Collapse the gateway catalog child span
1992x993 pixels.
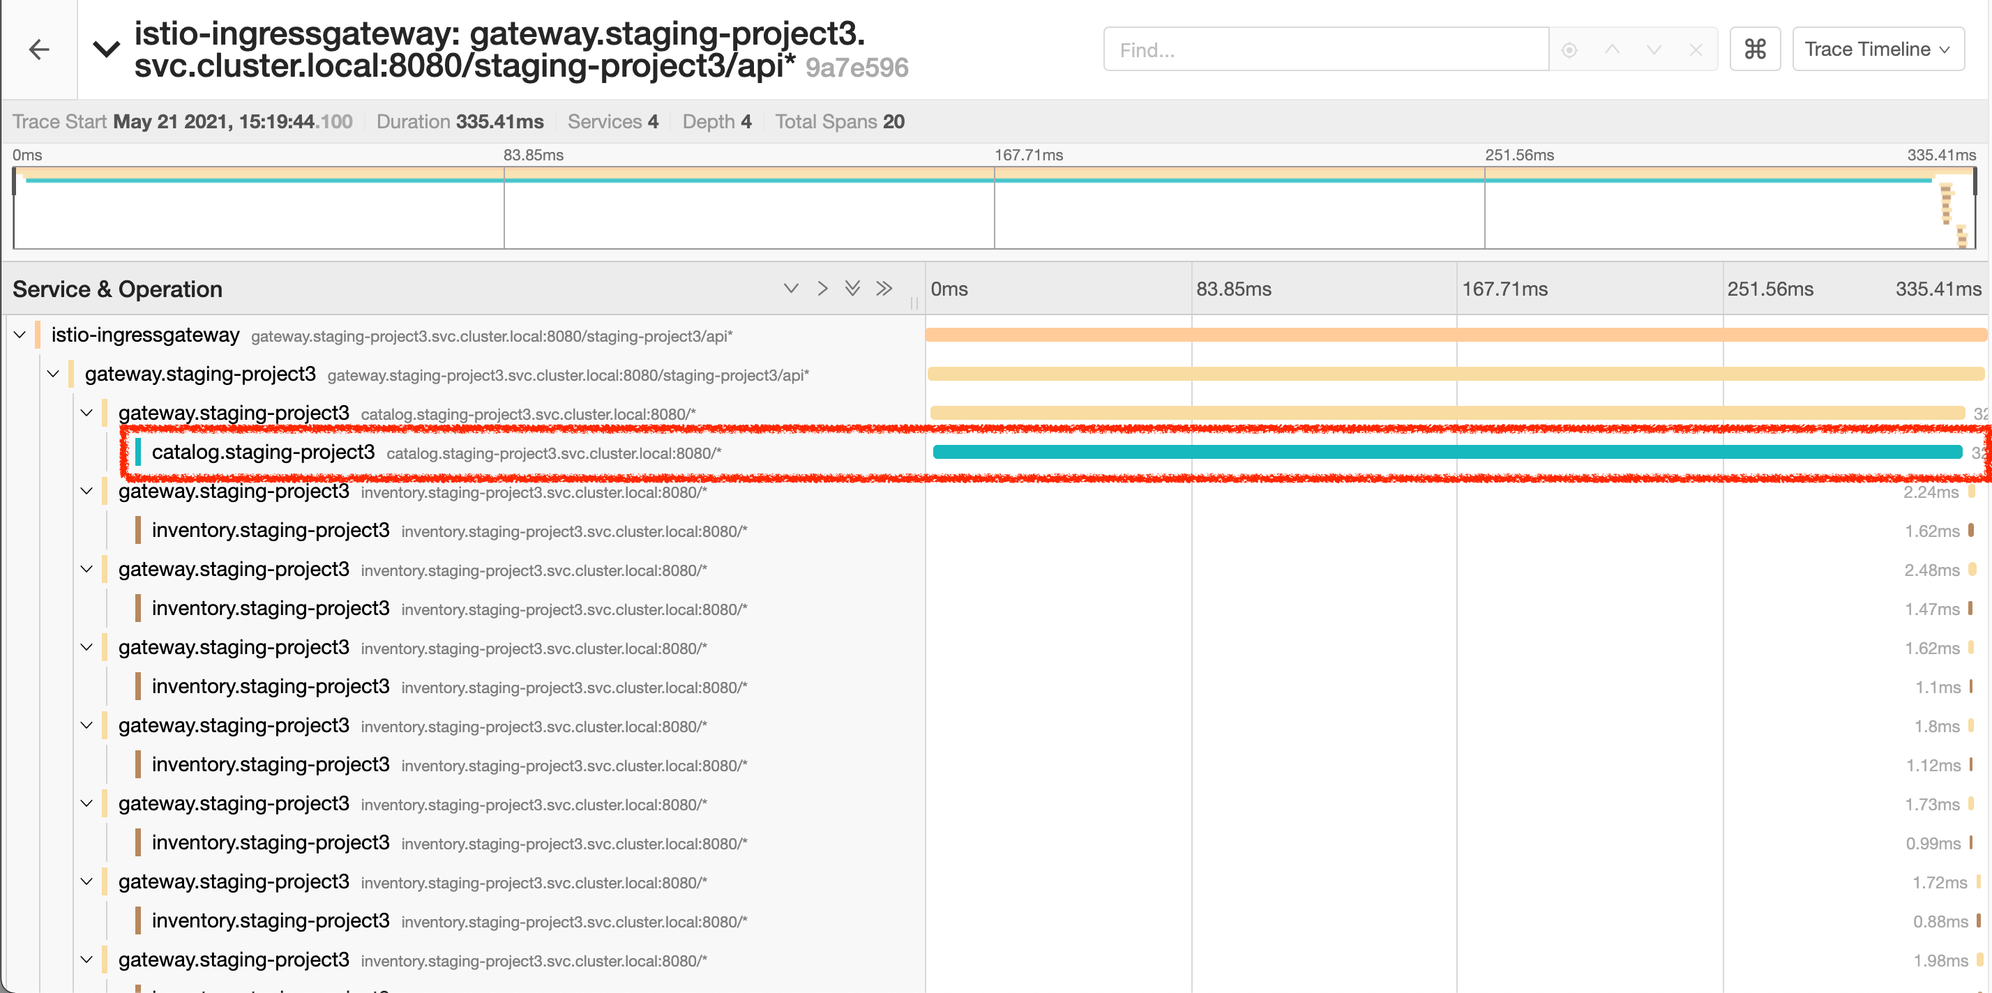click(x=86, y=413)
